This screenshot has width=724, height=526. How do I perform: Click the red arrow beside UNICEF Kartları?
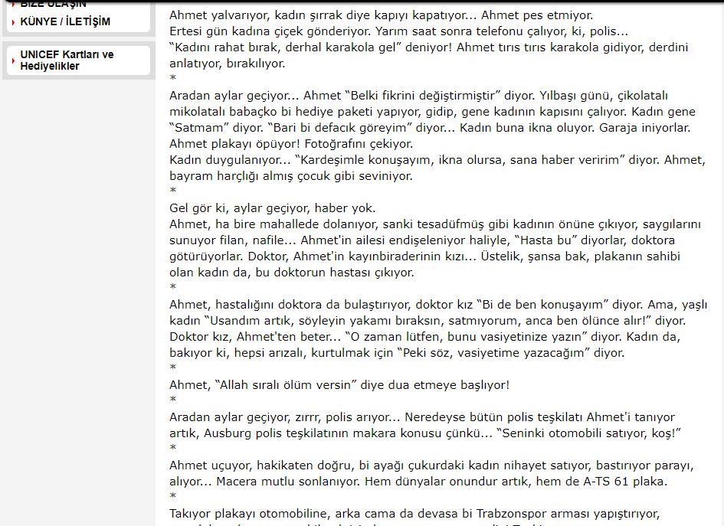13,60
